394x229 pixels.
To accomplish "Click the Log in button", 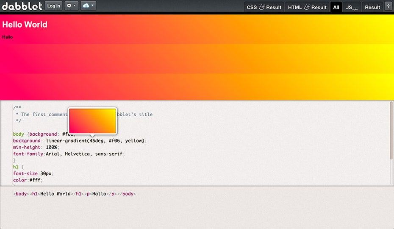I will (x=53, y=6).
